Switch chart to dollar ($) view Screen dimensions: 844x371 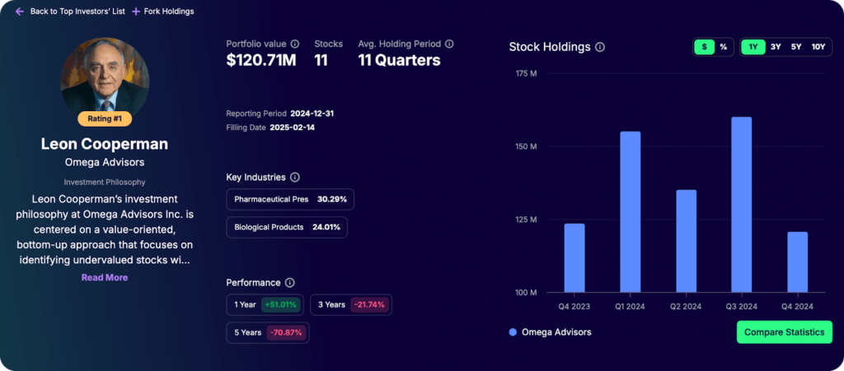point(704,47)
